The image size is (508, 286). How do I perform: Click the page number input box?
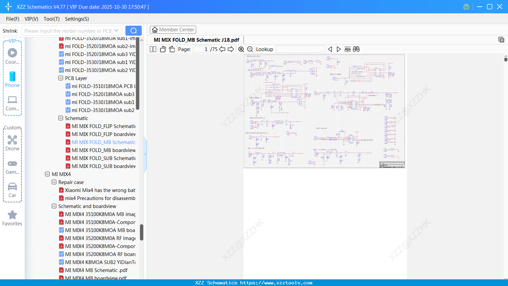pos(201,49)
